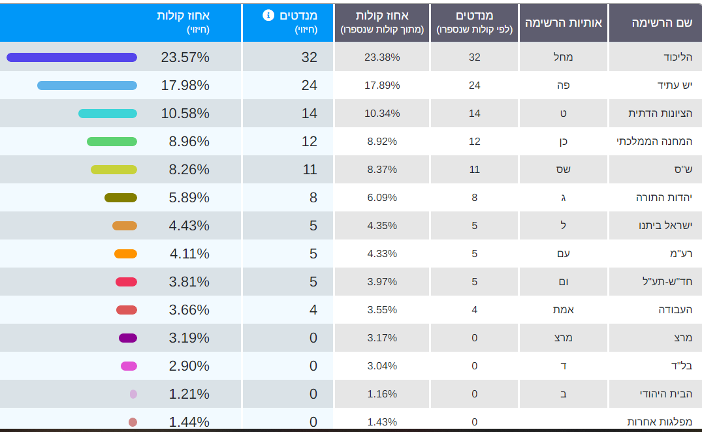Click the dark purple bar for מרצ
702x432 pixels.
[x=128, y=338]
